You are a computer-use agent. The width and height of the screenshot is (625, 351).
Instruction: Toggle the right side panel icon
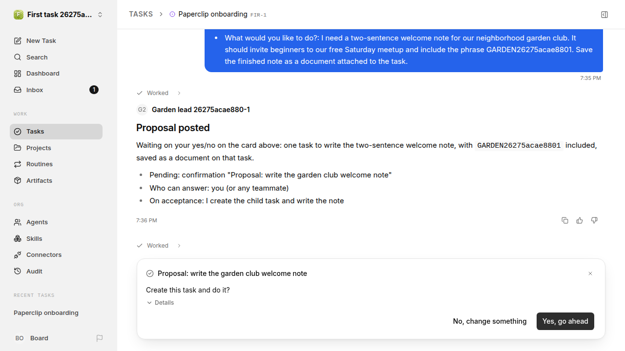(x=604, y=15)
